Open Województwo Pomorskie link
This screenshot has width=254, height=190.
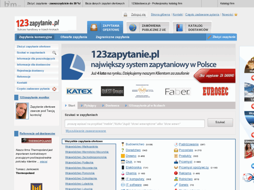[x=80, y=173]
